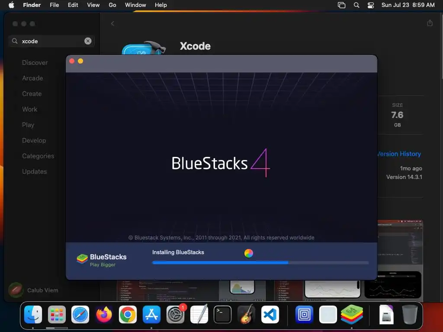Viewport: 443px width, 332px height.
Task: Click the Xcode title heading
Action: (x=195, y=46)
